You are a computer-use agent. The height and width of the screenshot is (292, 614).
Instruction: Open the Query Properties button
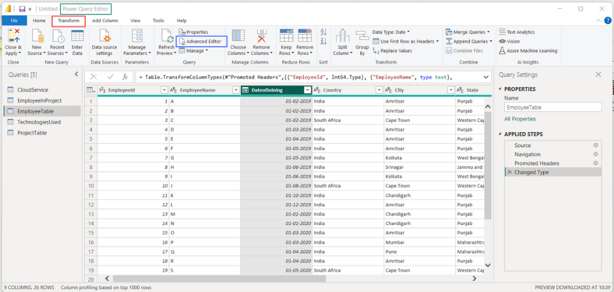[x=194, y=32]
